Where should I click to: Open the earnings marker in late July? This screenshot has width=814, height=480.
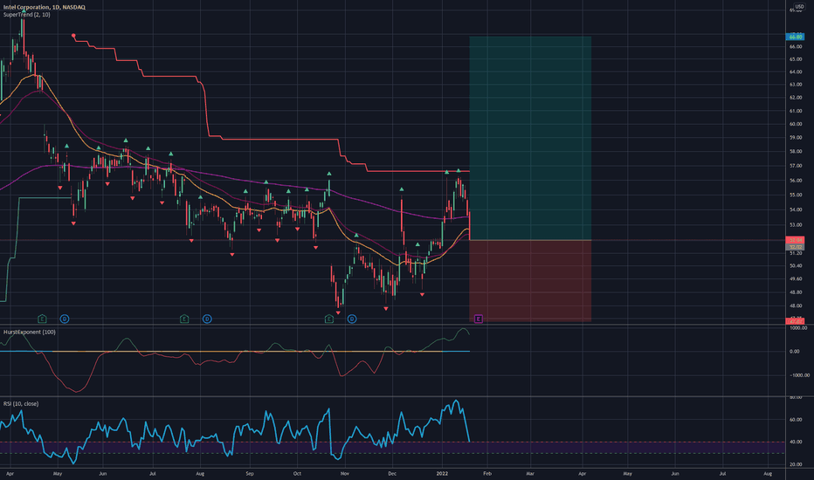(183, 319)
